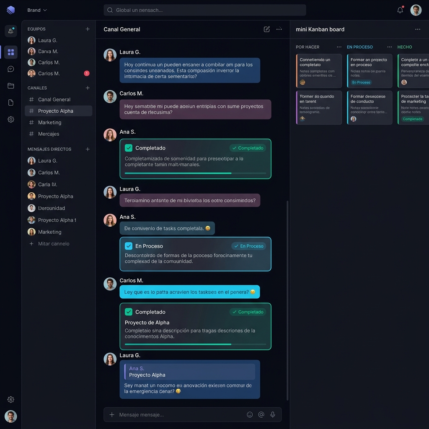Image resolution: width=429 pixels, height=429 pixels.
Task: Open the Marketing channel
Action: [59, 122]
